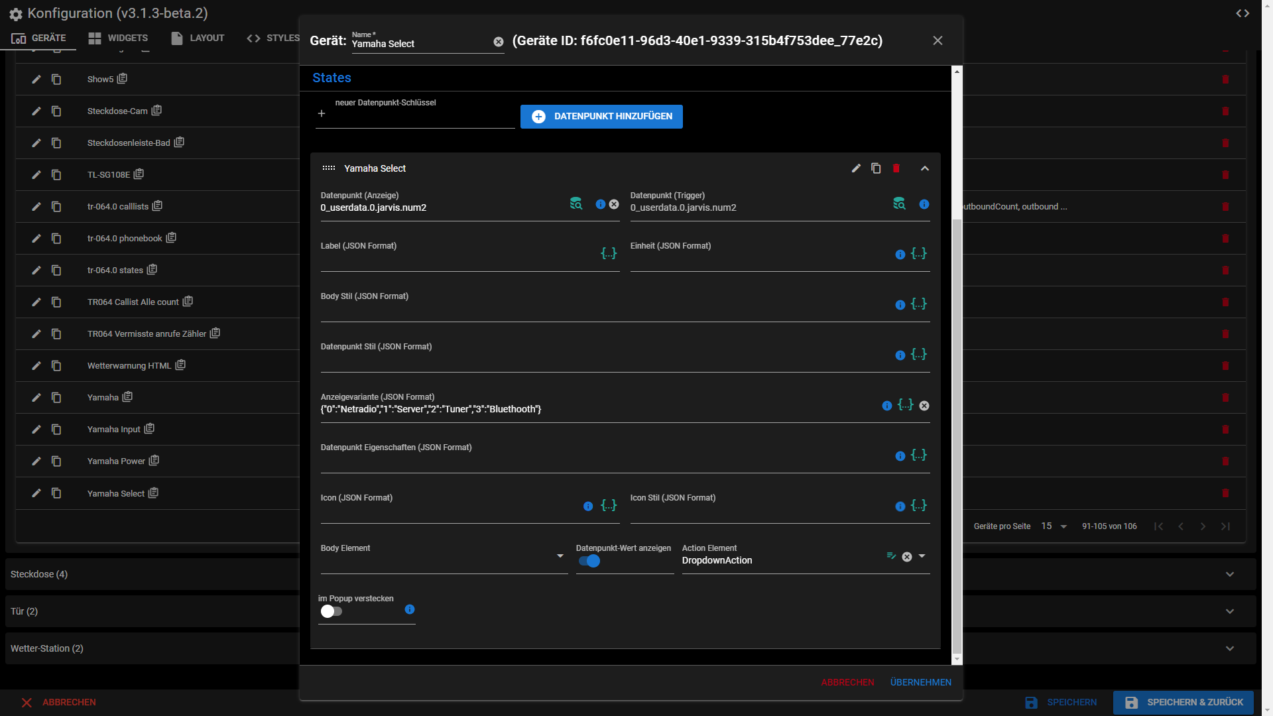
Task: Edit the Yamaha Power device
Action: click(36, 461)
